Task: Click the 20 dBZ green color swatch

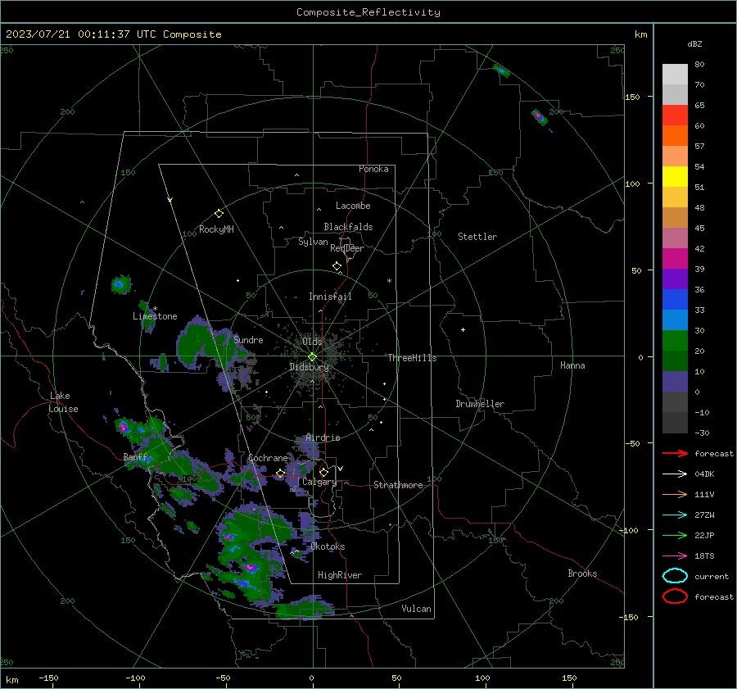Action: [x=675, y=360]
